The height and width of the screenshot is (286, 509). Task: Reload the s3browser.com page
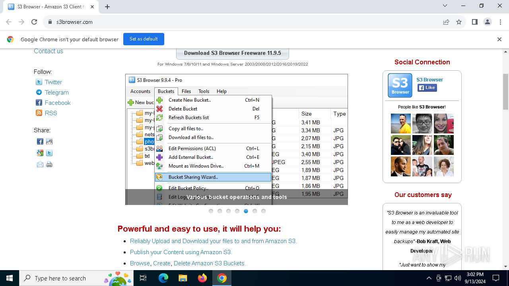click(34, 22)
